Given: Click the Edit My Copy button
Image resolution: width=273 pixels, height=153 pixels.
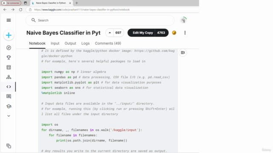Looking at the screenshot, I should 143,33.
